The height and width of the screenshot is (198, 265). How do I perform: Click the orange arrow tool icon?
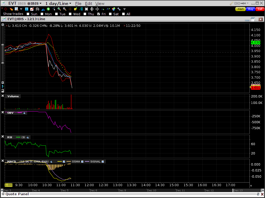tap(11, 9)
